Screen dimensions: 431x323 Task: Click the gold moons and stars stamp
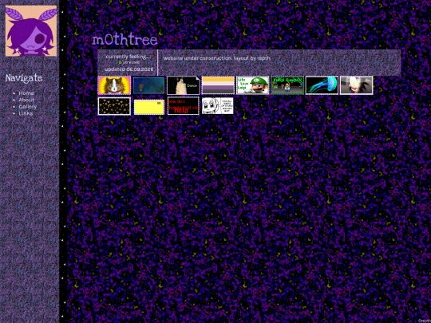click(x=114, y=106)
